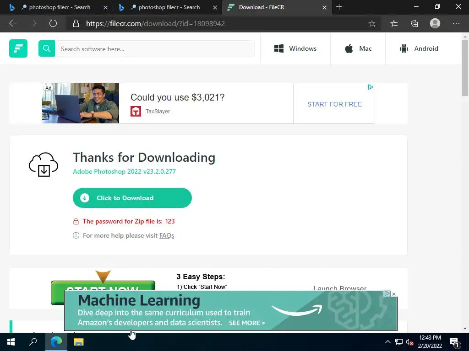
Task: Open the Windows Start menu
Action: pyautogui.click(x=11, y=342)
